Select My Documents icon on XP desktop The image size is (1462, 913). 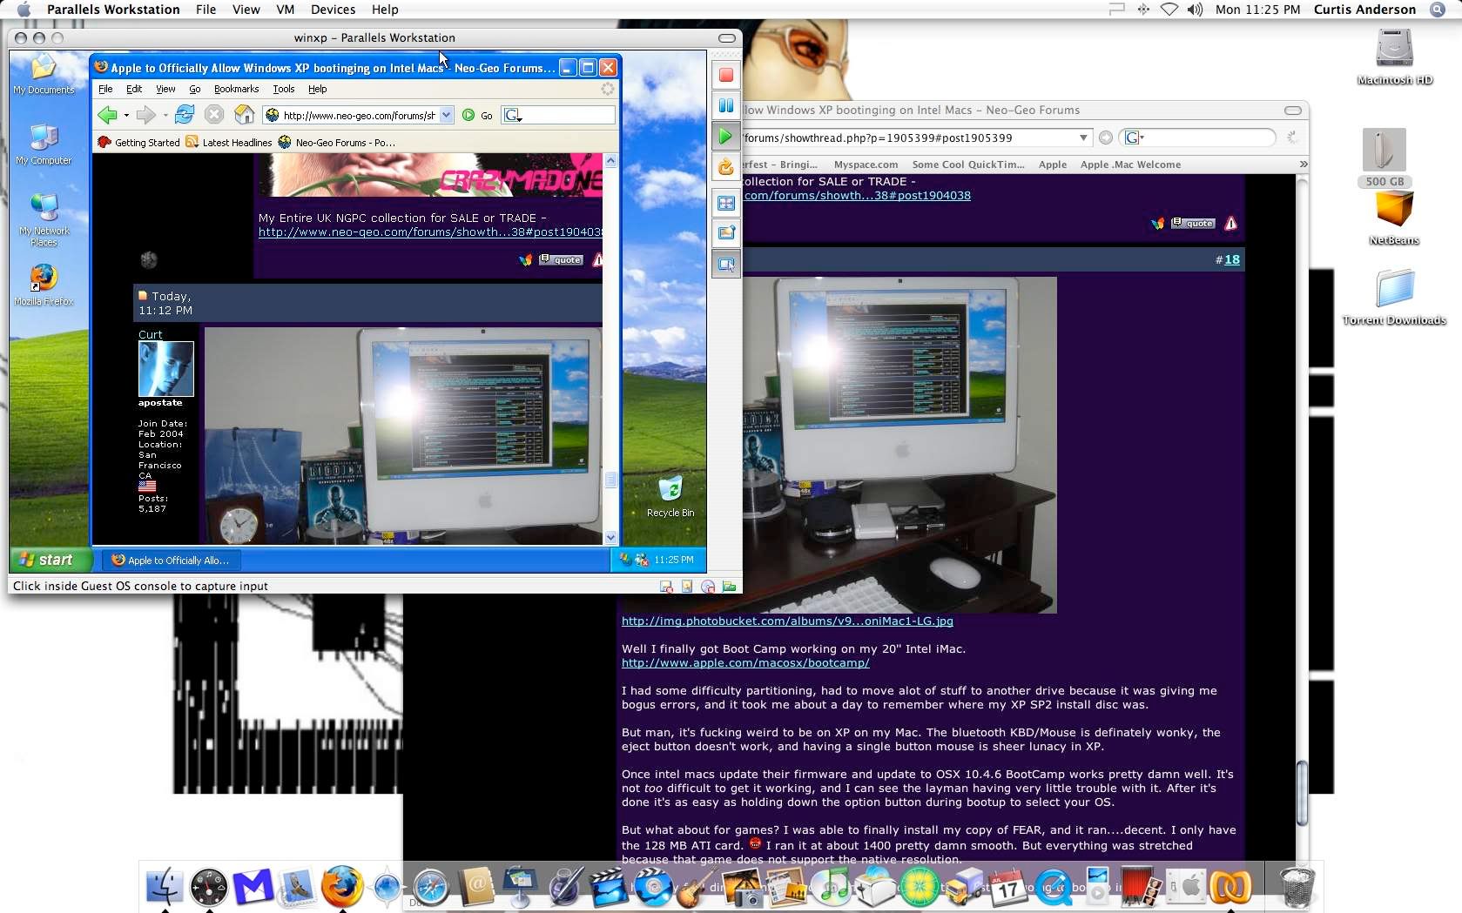click(x=44, y=74)
